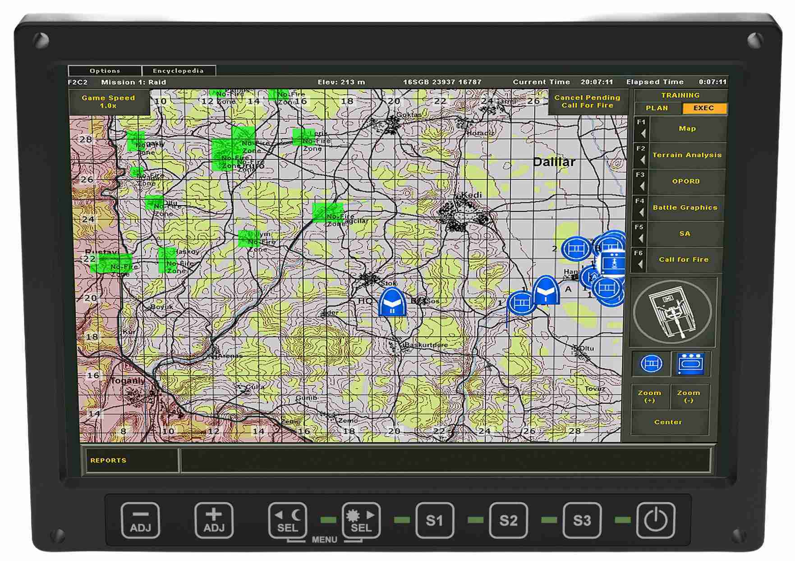Choose the circular unit symbol below vehicle diagram

click(651, 363)
